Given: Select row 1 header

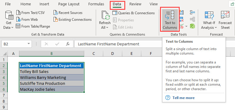Looking at the screenshot, I should pos(4,60).
